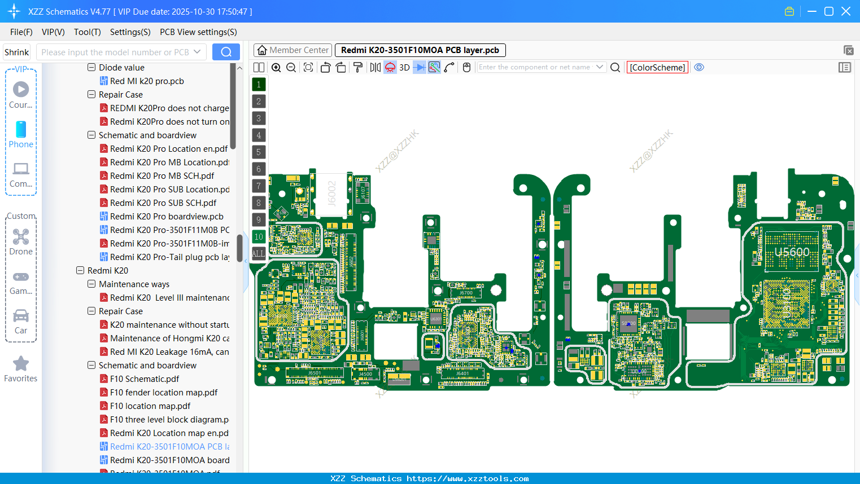Rotate the PCB view counterclockwise

point(326,67)
